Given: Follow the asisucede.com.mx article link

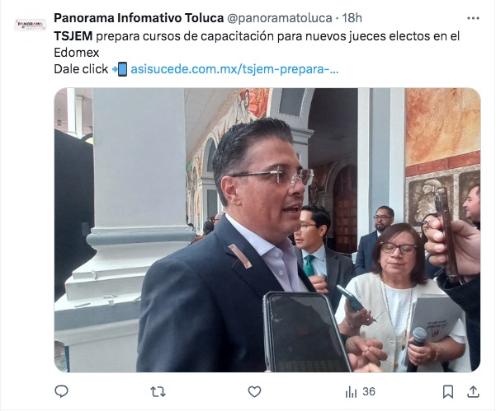Looking at the screenshot, I should [234, 69].
